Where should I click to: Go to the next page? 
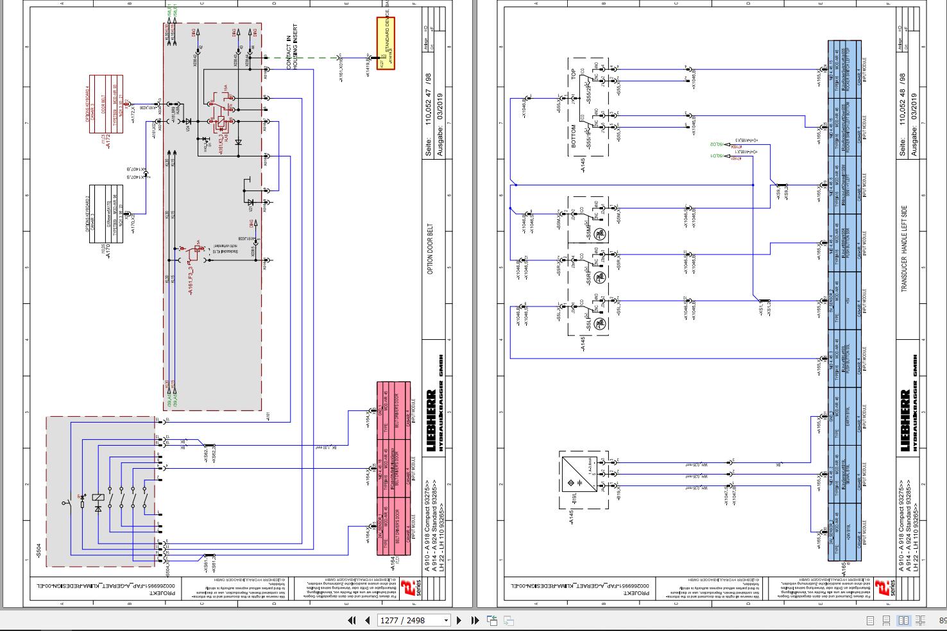pos(459,620)
